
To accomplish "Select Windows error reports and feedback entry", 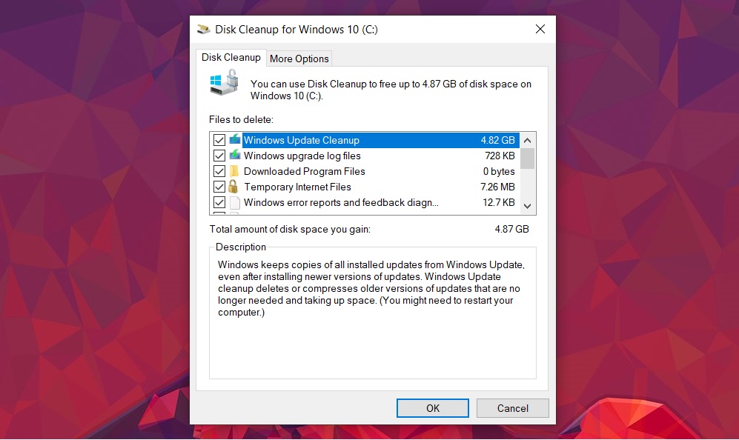I will [341, 202].
